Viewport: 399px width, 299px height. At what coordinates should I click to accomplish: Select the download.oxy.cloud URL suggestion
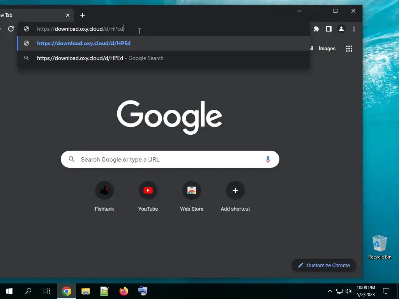click(x=164, y=43)
